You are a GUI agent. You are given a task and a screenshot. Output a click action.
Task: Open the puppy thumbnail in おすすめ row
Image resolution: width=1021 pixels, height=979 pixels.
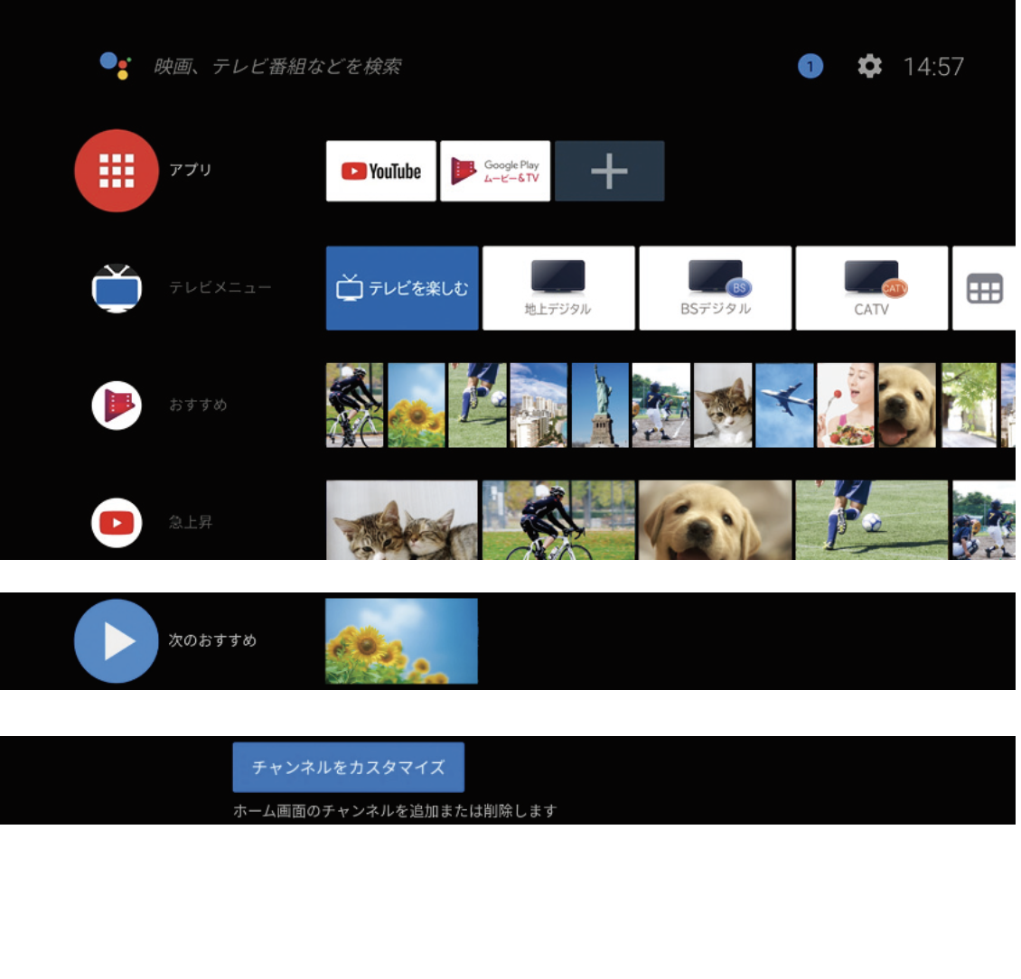[907, 405]
